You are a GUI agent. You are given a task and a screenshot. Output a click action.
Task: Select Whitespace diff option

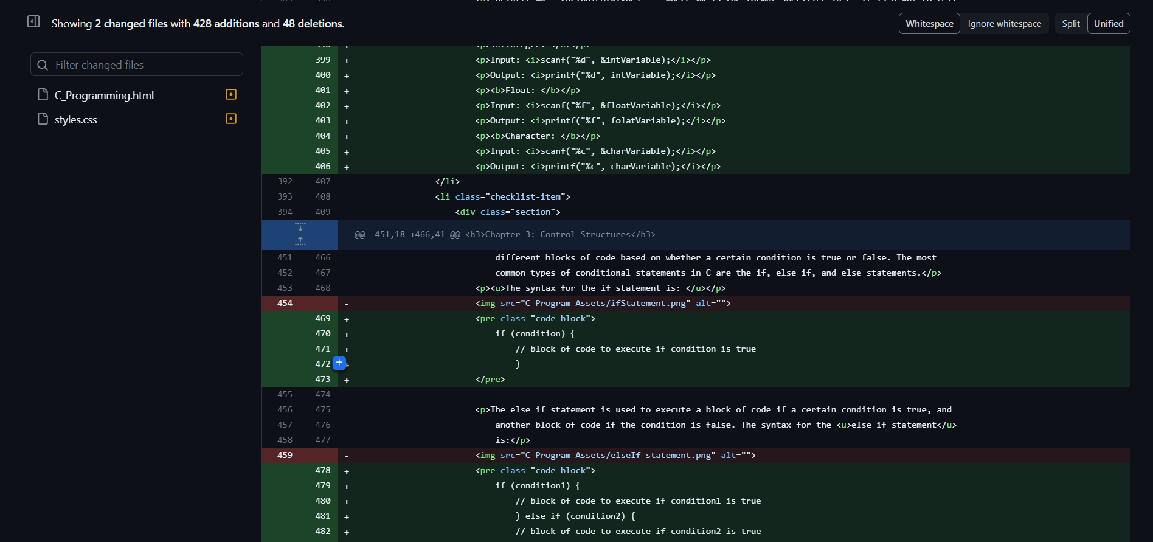(929, 24)
